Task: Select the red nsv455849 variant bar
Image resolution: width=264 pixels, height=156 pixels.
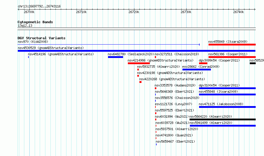Action: point(232,45)
